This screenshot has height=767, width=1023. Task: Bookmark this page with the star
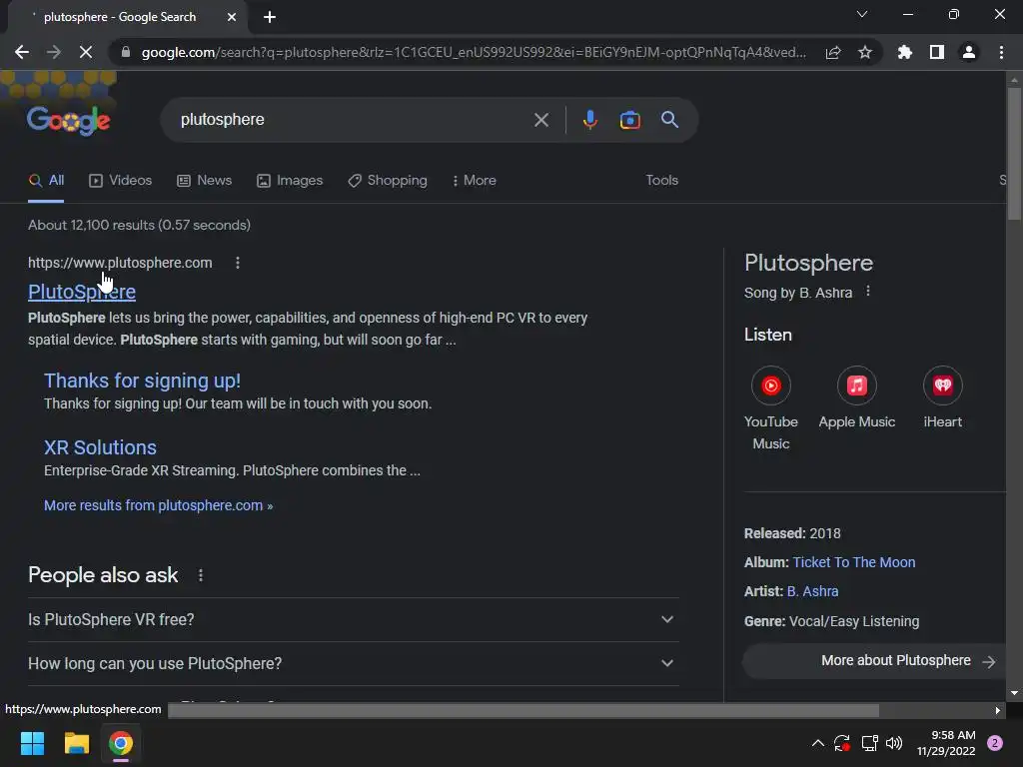[865, 52]
